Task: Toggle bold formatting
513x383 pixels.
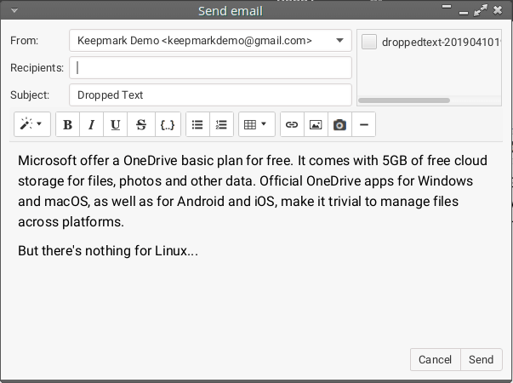Action: click(68, 124)
